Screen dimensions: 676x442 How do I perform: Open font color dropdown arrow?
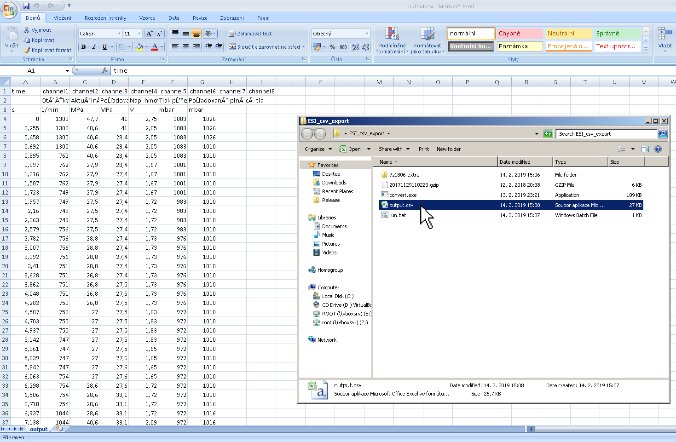(162, 47)
